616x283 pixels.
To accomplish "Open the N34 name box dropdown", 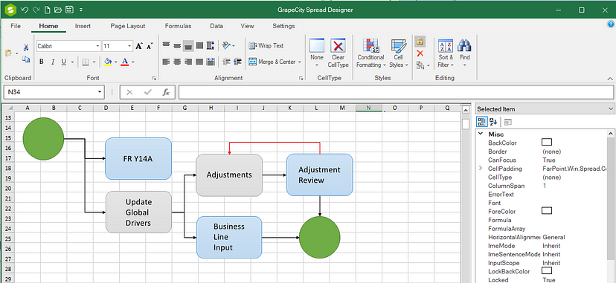I will point(100,92).
